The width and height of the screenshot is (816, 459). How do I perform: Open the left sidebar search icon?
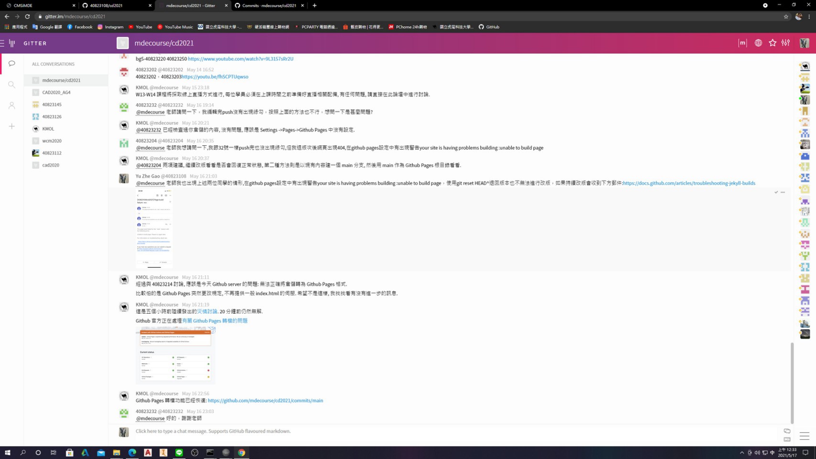coord(12,85)
